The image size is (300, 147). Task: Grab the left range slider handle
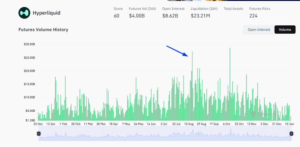[x=39, y=134]
